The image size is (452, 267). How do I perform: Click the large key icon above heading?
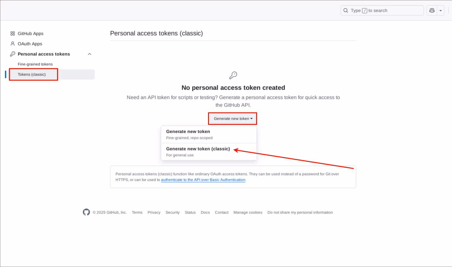pos(233,76)
